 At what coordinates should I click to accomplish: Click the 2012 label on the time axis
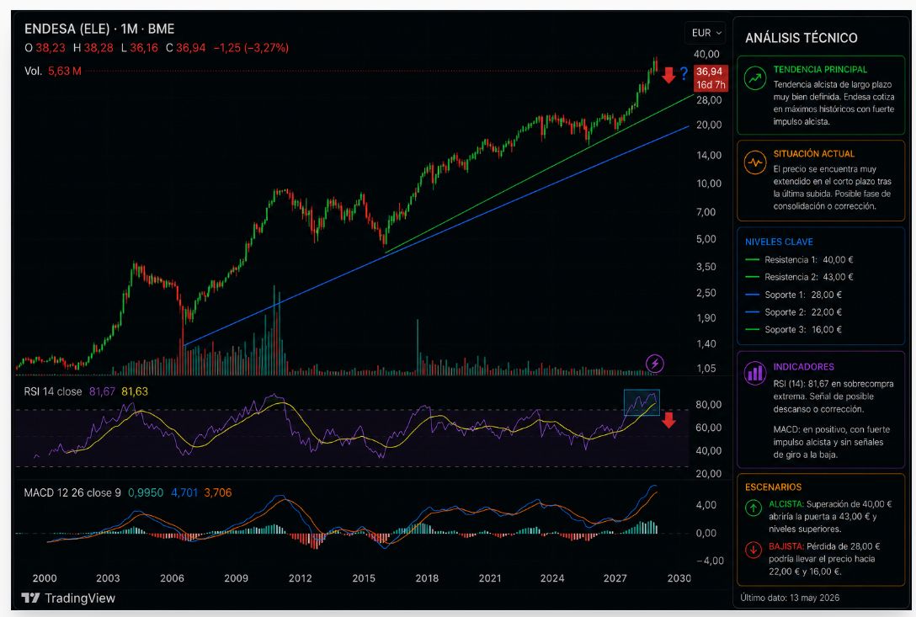301,578
